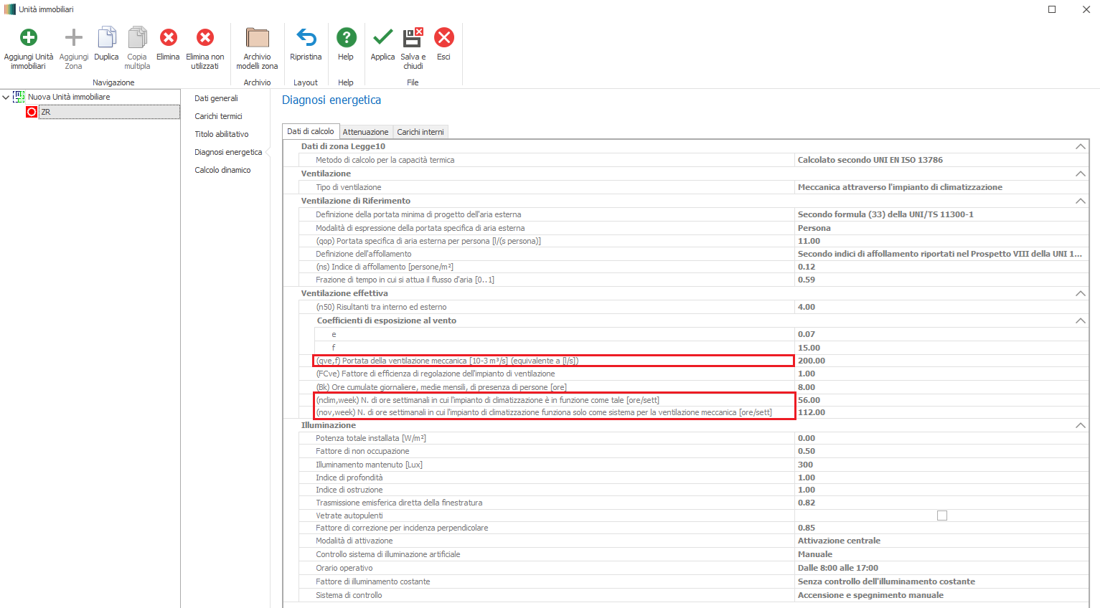Image resolution: width=1100 pixels, height=608 pixels.
Task: Select the ZR zone in tree
Action: (x=46, y=112)
